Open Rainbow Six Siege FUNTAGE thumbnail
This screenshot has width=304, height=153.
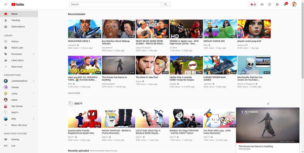click(x=186, y=118)
